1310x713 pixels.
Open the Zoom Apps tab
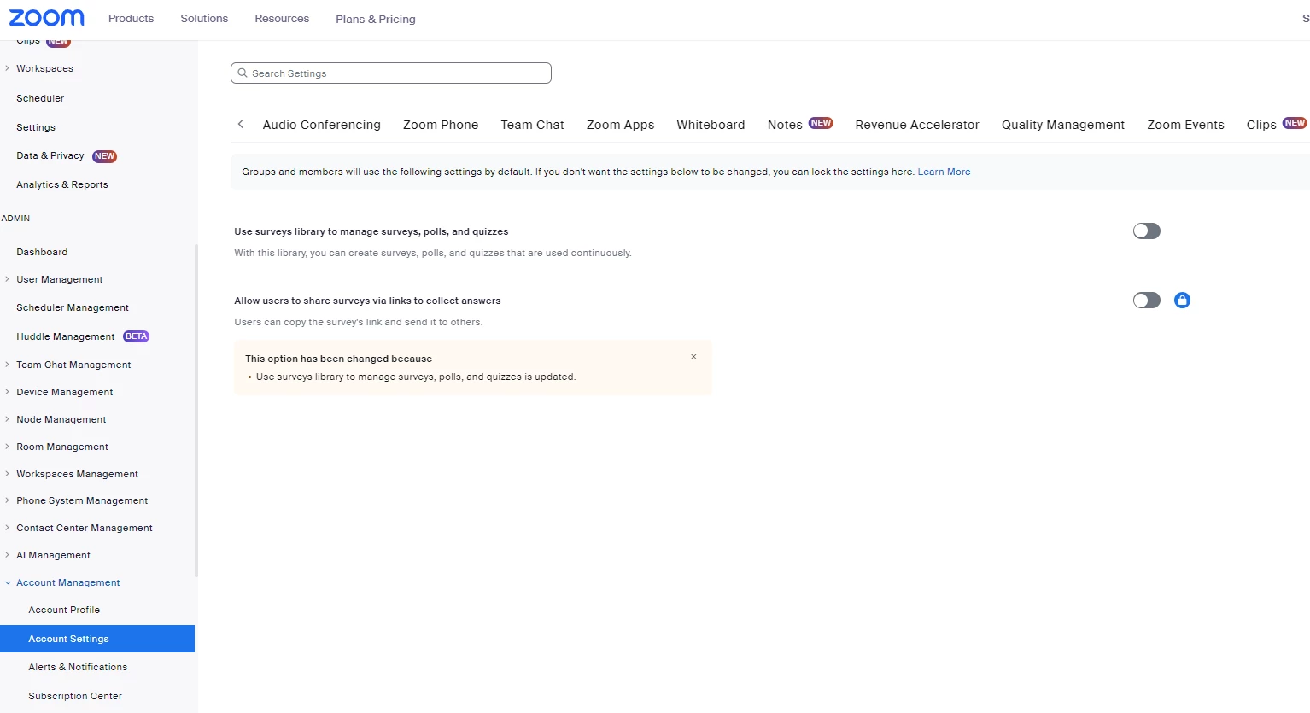point(620,125)
